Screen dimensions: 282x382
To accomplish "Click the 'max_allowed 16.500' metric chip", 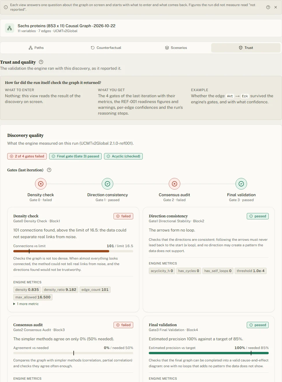I will click(x=33, y=297).
